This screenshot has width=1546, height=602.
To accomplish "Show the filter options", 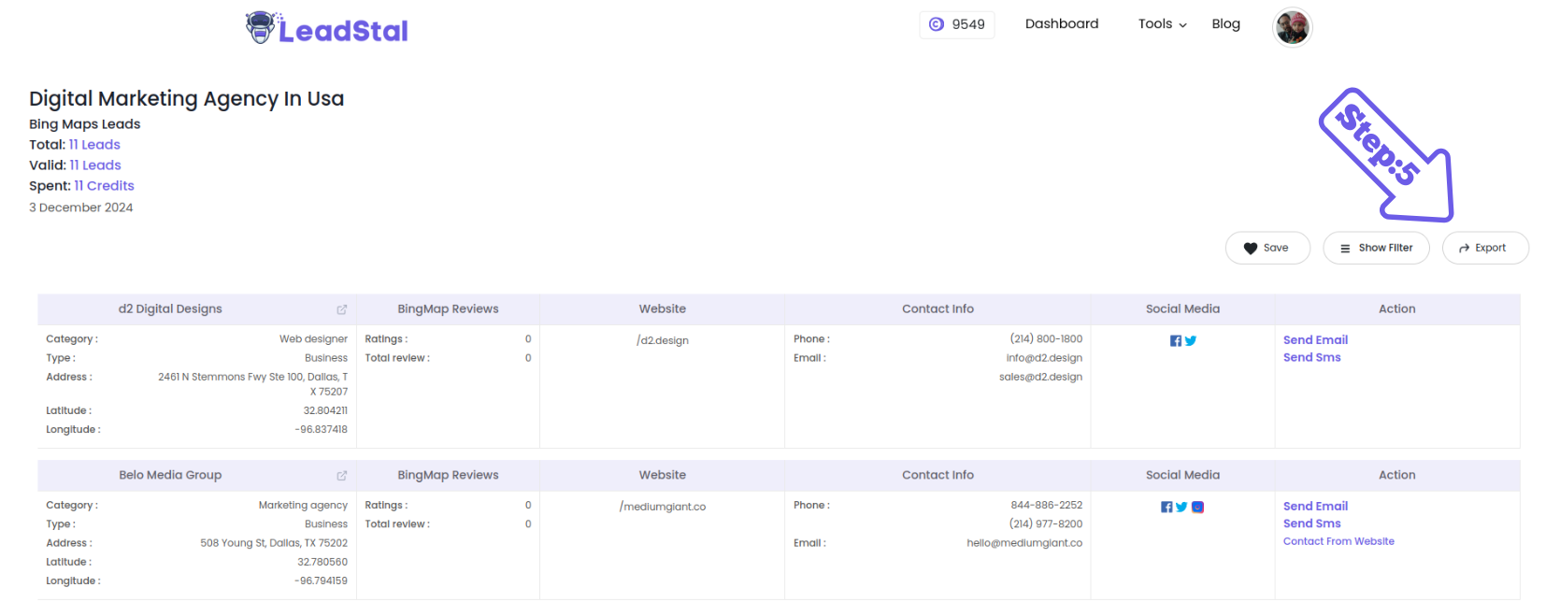I will [1376, 248].
